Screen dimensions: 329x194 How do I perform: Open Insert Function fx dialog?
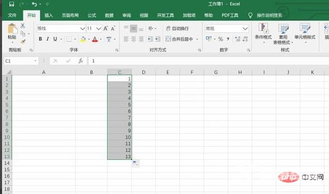tap(81, 61)
